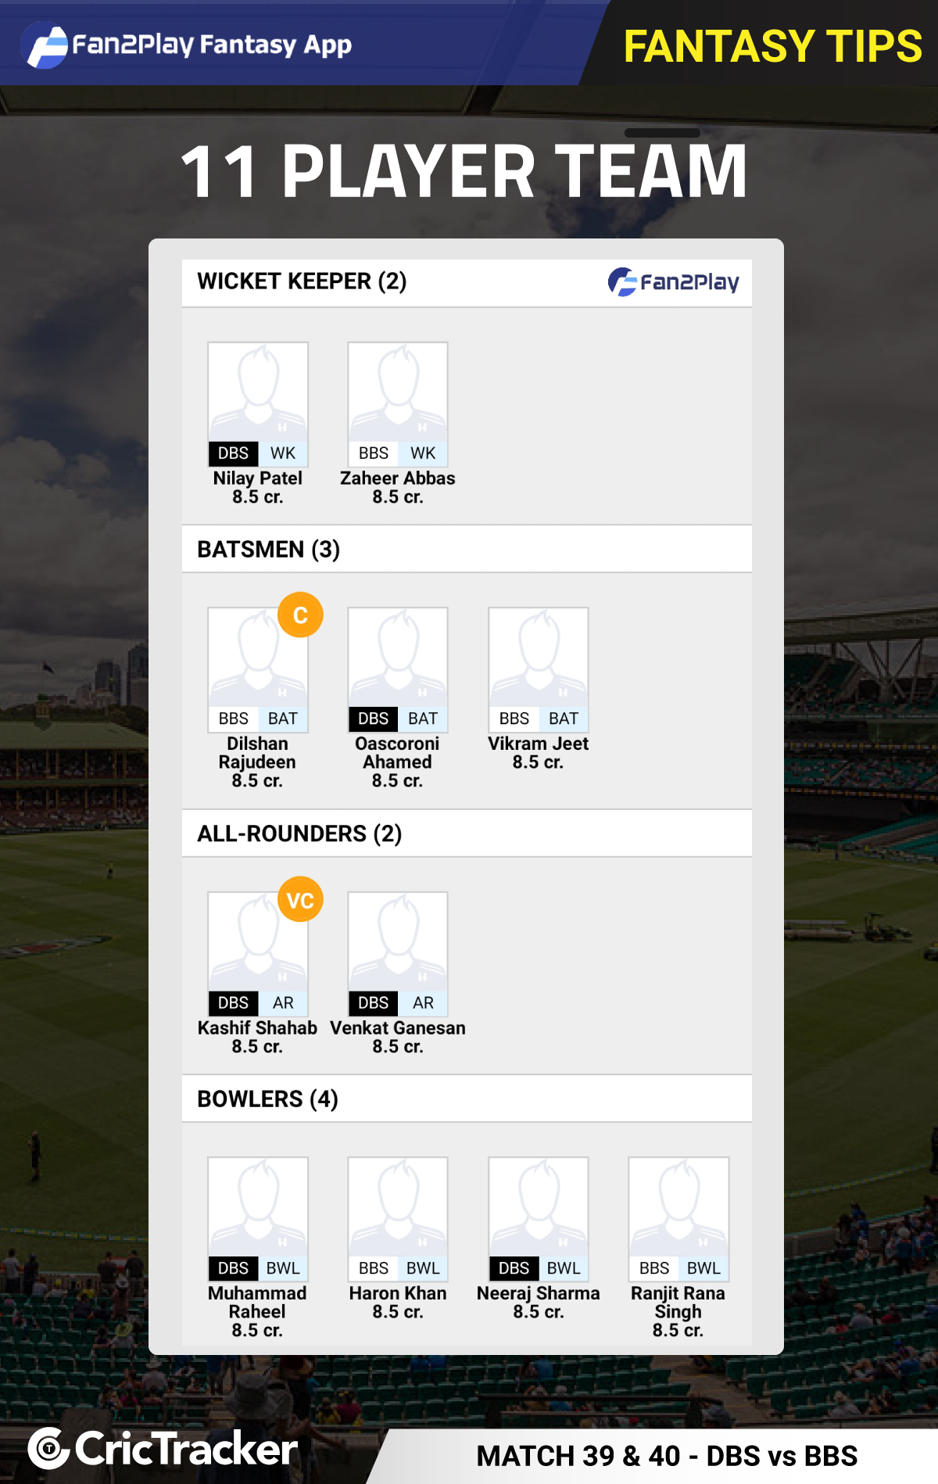The height and width of the screenshot is (1484, 938).
Task: Click the Bowlers (4) section header
Action: coord(467,1099)
